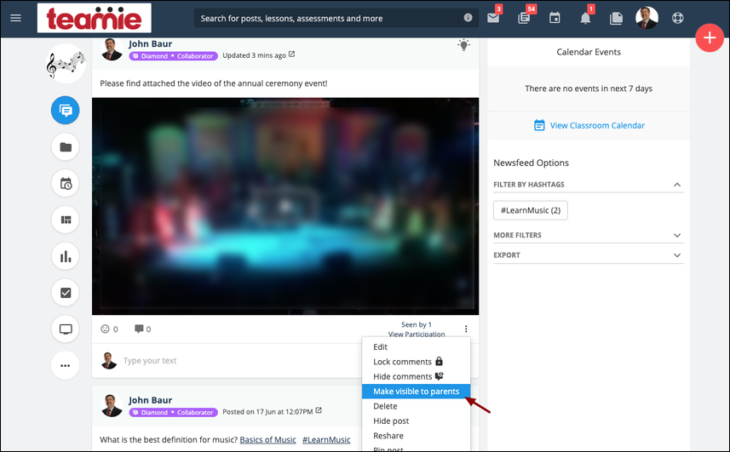Open the calendar clock sidebar icon
The width and height of the screenshot is (730, 452).
point(66,183)
